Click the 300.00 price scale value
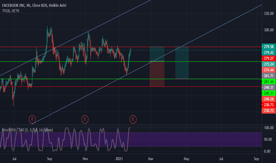The width and height of the screenshot is (276, 163). pos(269,30)
